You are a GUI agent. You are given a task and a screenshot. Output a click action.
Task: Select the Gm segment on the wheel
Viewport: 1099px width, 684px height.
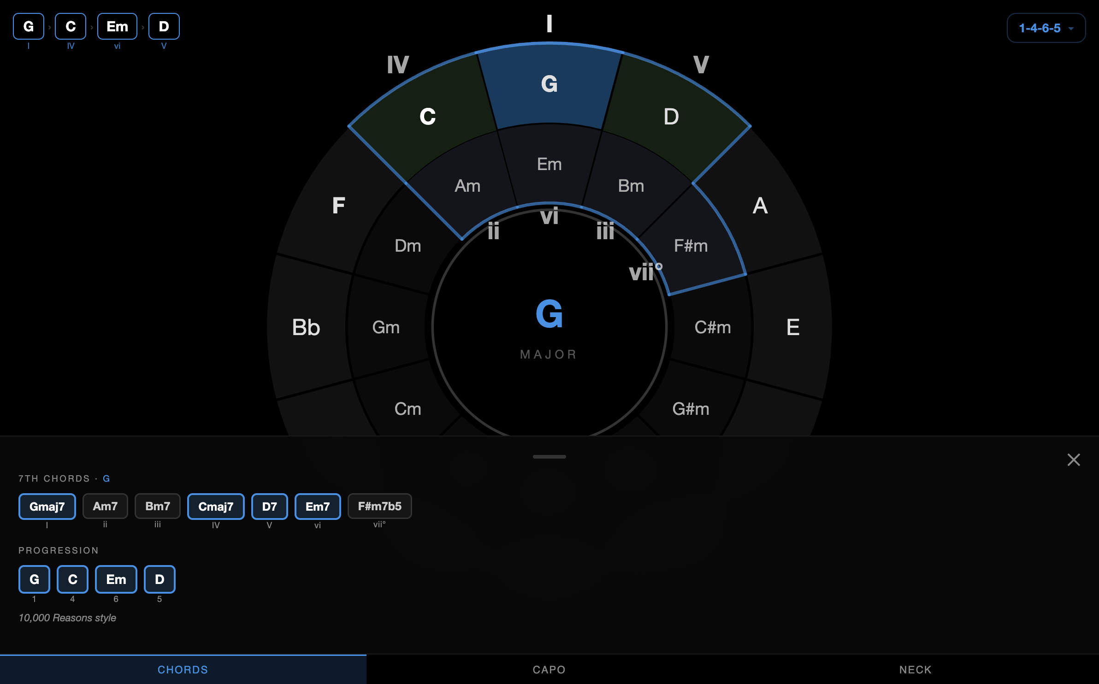386,328
